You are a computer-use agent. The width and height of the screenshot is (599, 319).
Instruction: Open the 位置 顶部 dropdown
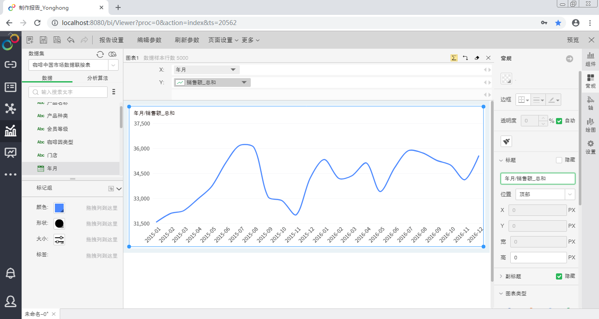click(570, 194)
